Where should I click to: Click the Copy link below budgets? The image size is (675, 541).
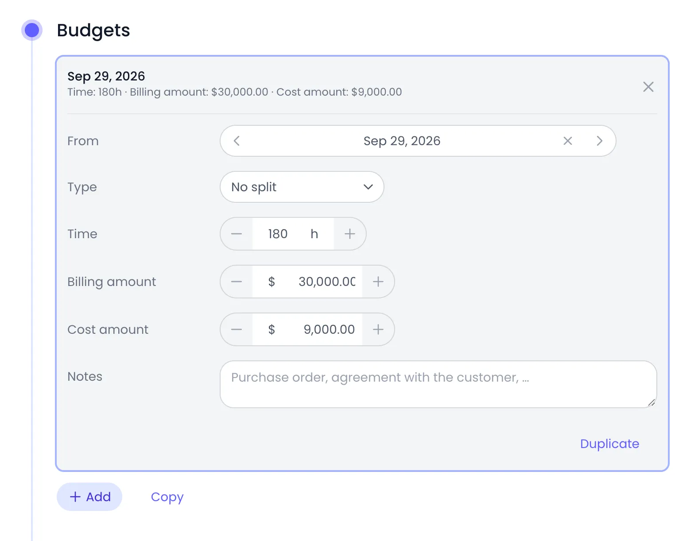click(x=167, y=497)
